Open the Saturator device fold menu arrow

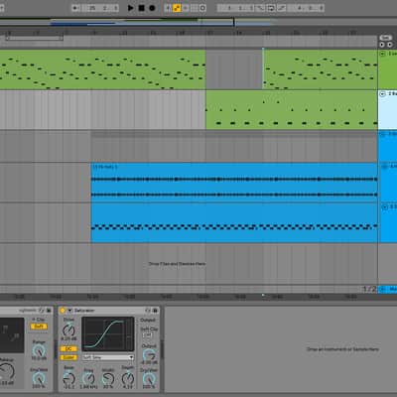pyautogui.click(x=69, y=311)
